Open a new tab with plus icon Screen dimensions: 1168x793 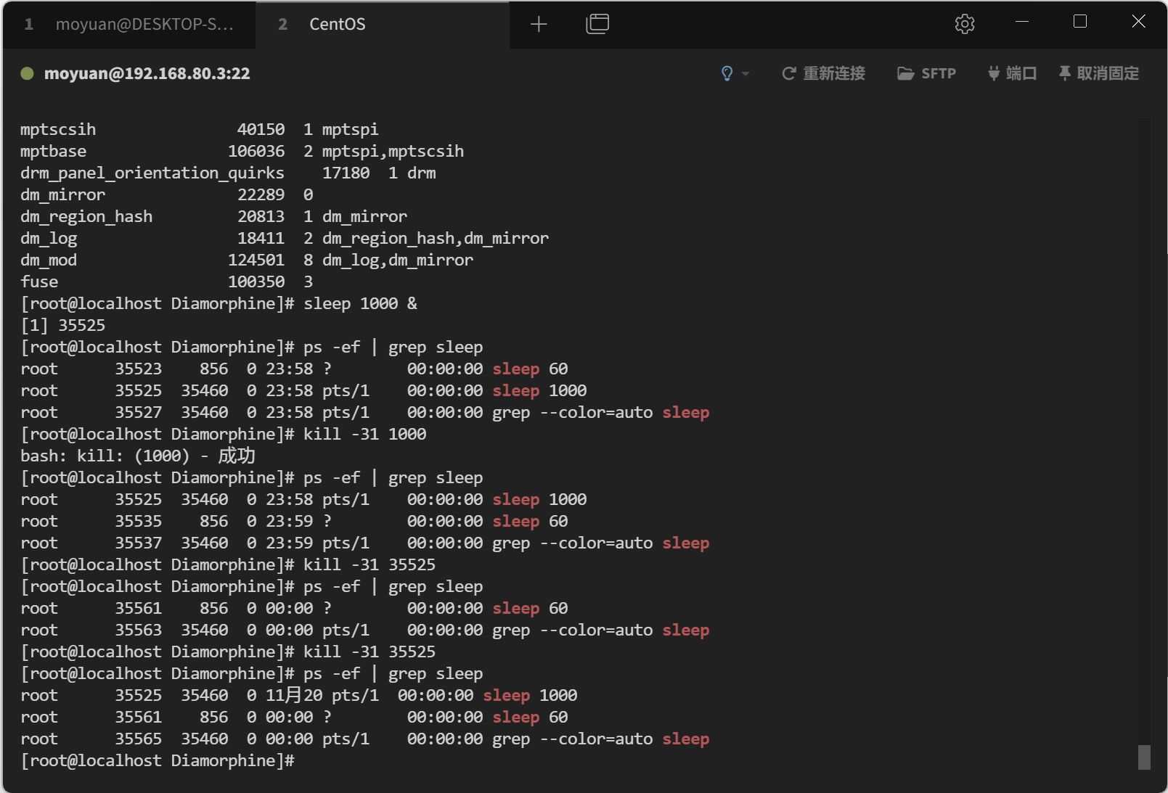pos(539,25)
